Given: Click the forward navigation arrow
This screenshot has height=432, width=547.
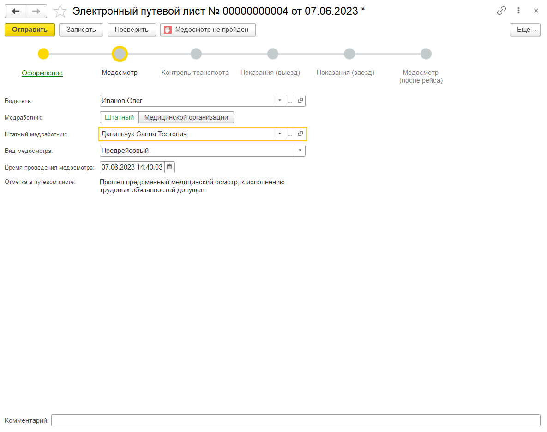Looking at the screenshot, I should (x=36, y=11).
